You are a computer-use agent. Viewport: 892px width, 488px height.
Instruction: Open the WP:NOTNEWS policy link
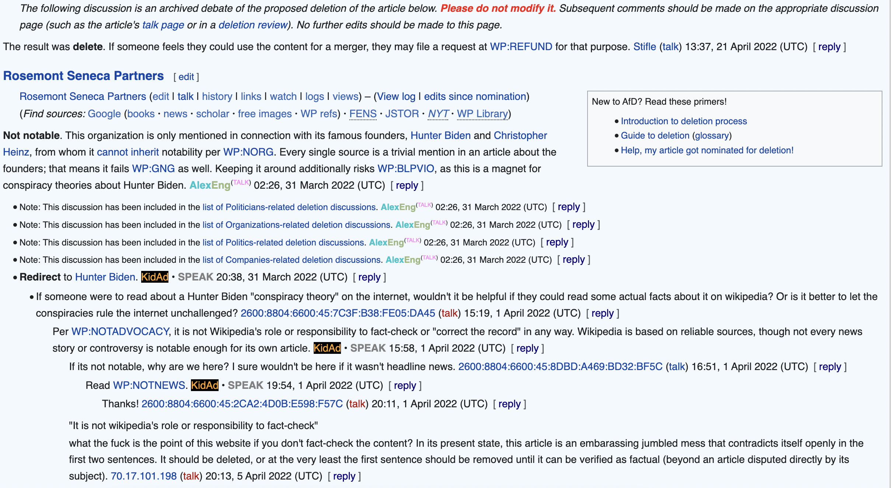(x=149, y=386)
